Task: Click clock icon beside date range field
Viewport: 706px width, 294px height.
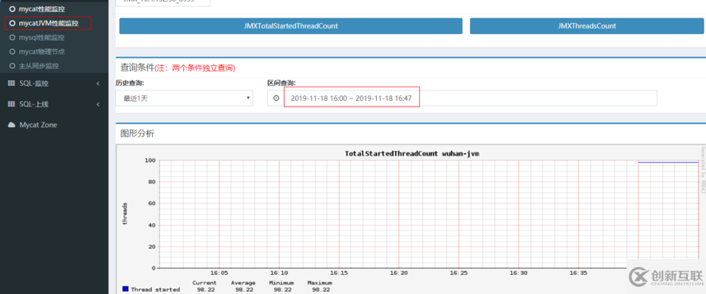Action: coord(276,99)
